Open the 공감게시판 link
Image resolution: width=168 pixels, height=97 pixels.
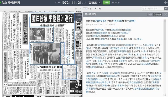116,3
